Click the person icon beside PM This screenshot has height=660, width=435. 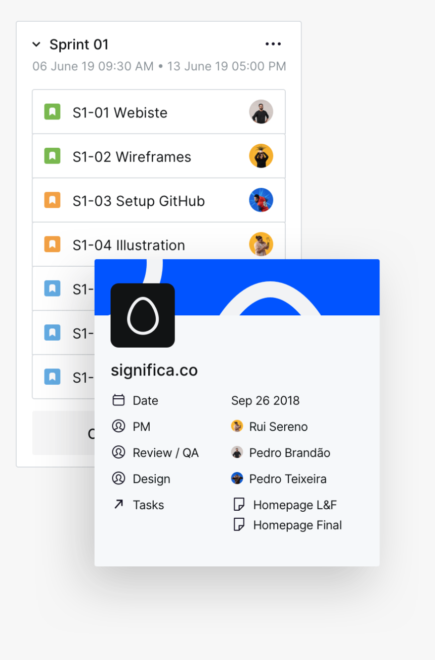tap(118, 426)
